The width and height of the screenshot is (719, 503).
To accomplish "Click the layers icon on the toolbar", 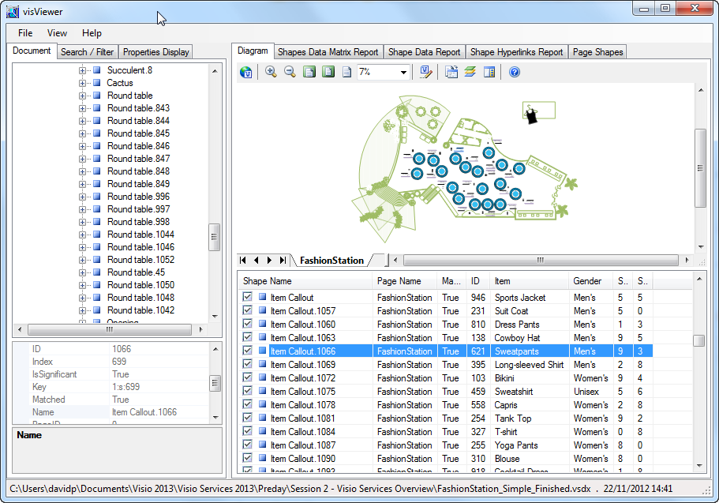I will point(470,72).
